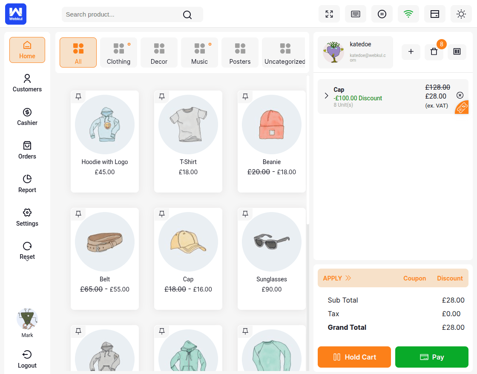Viewport: 477px width, 374px height.
Task: Pin the Sunglasses product card
Action: pyautogui.click(x=245, y=214)
